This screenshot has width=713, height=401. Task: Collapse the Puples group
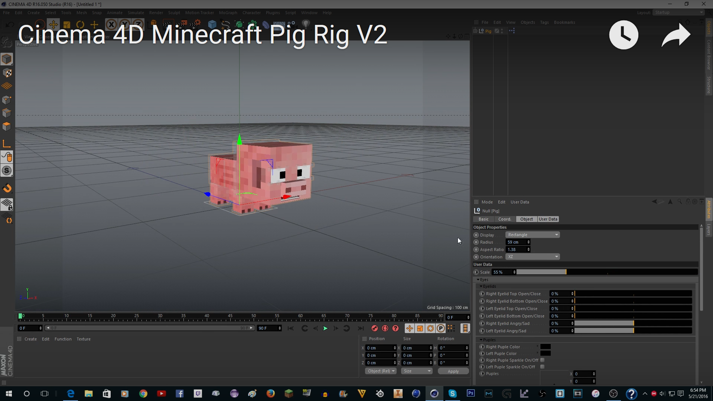point(481,340)
